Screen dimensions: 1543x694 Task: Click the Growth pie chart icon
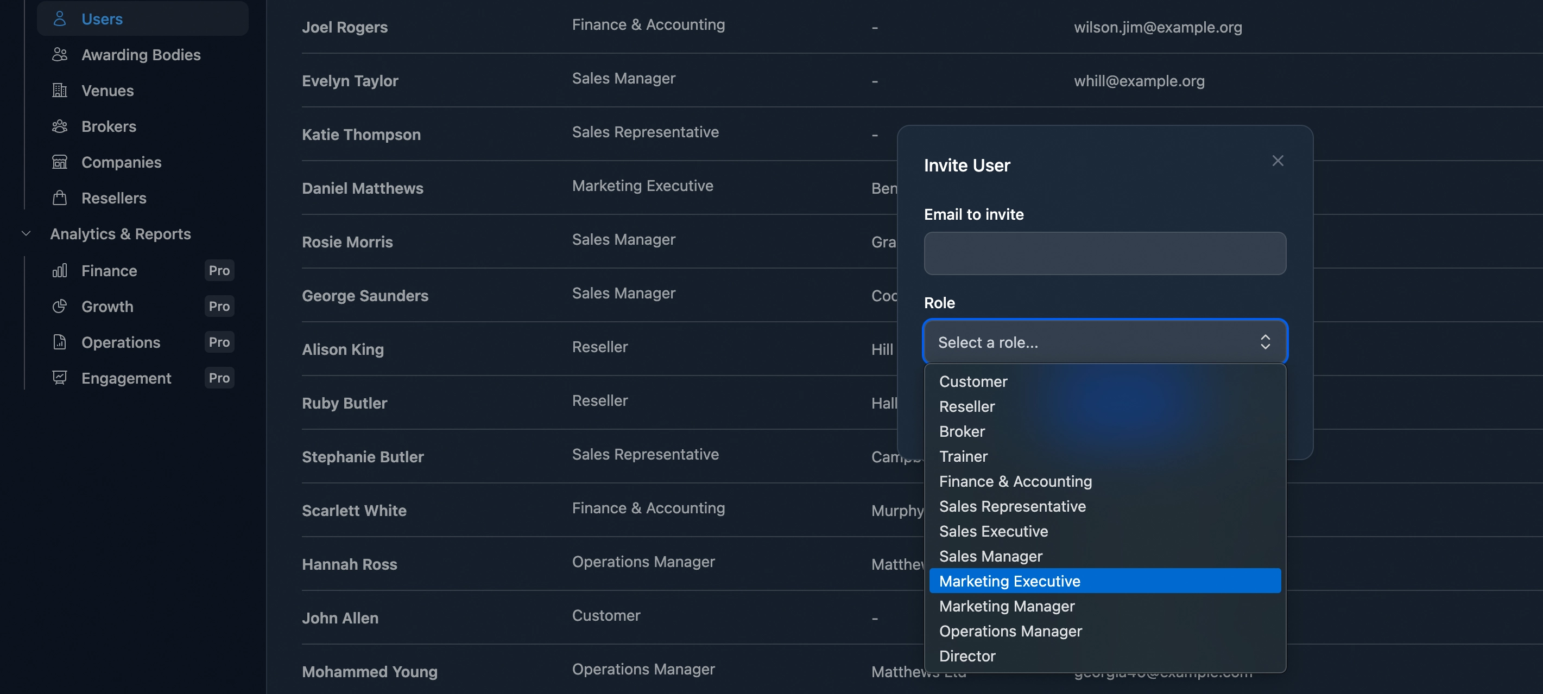59,306
